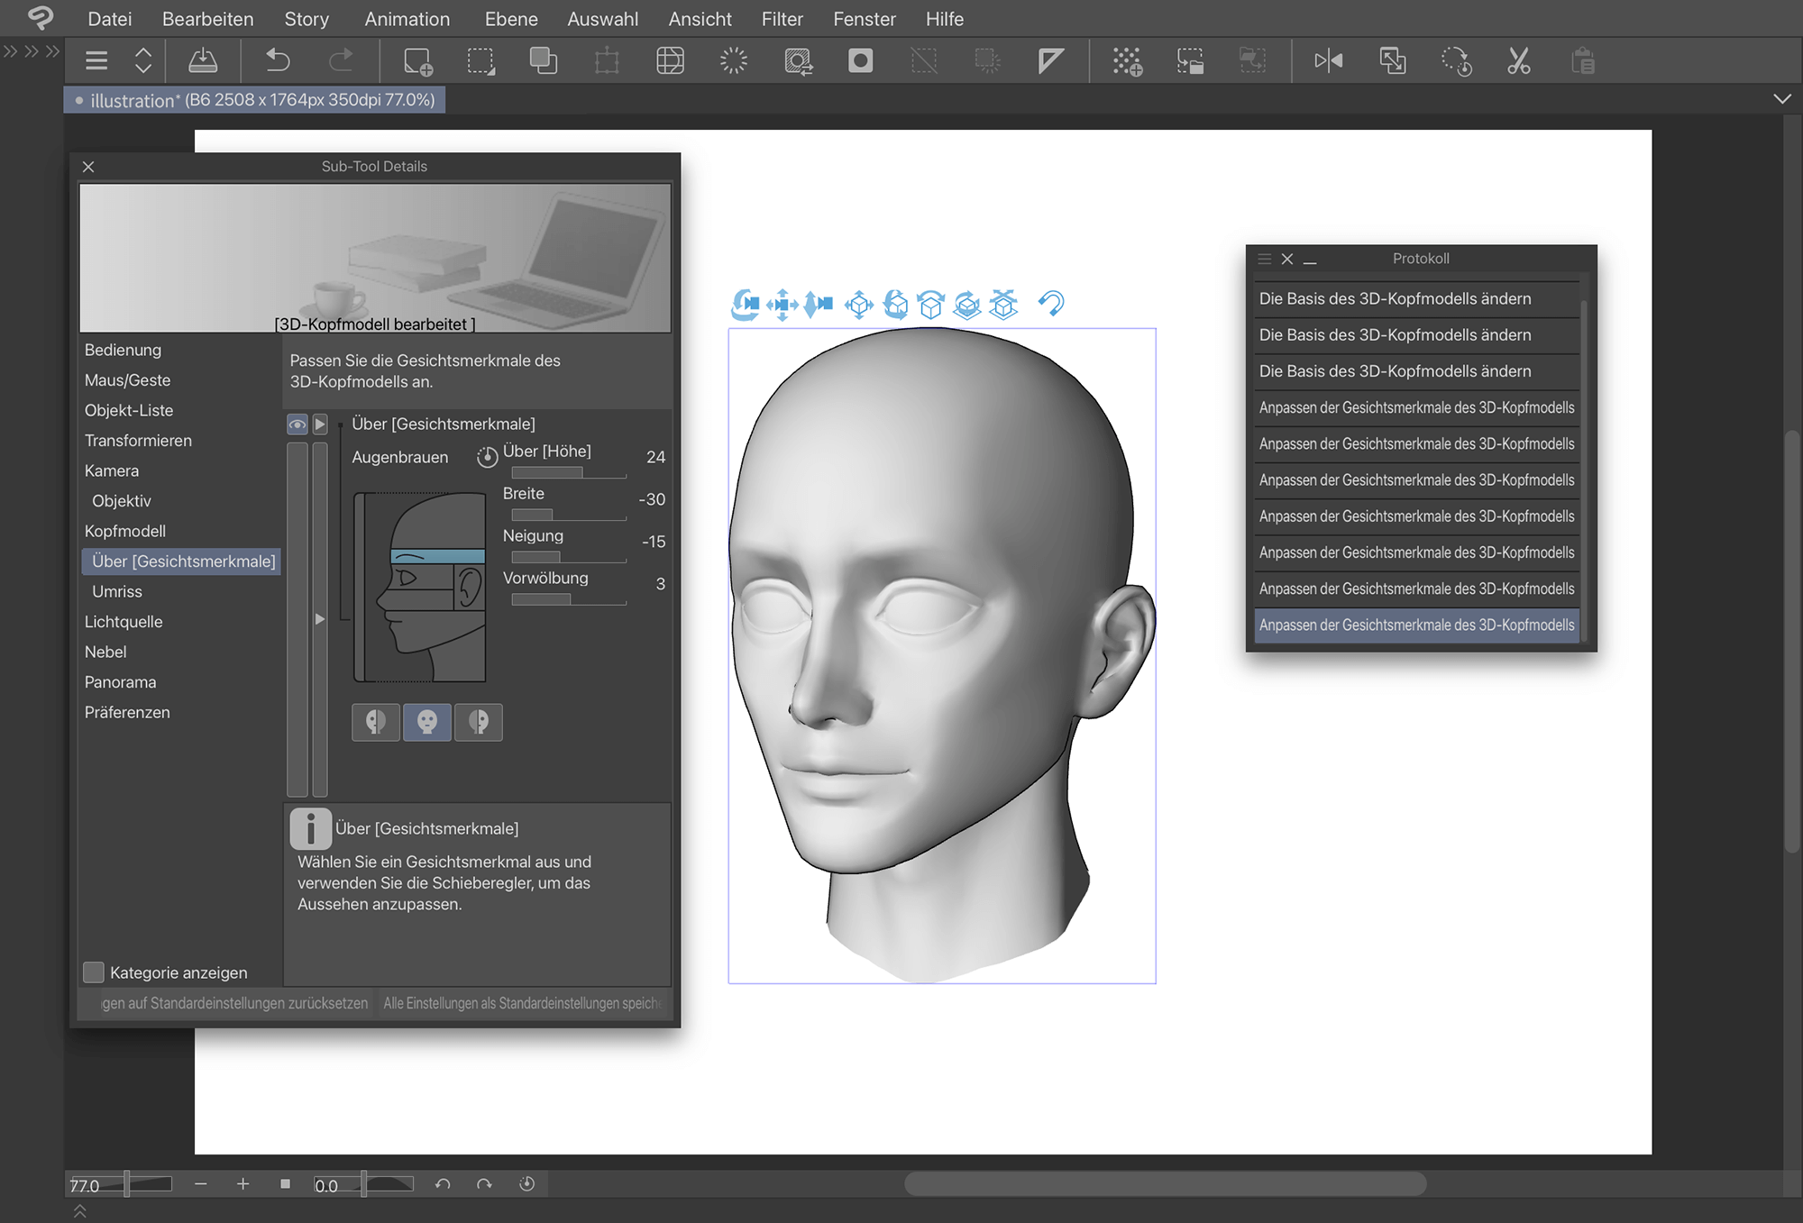Select the both-sides symmetric face button
The height and width of the screenshot is (1223, 1803).
pos(427,722)
